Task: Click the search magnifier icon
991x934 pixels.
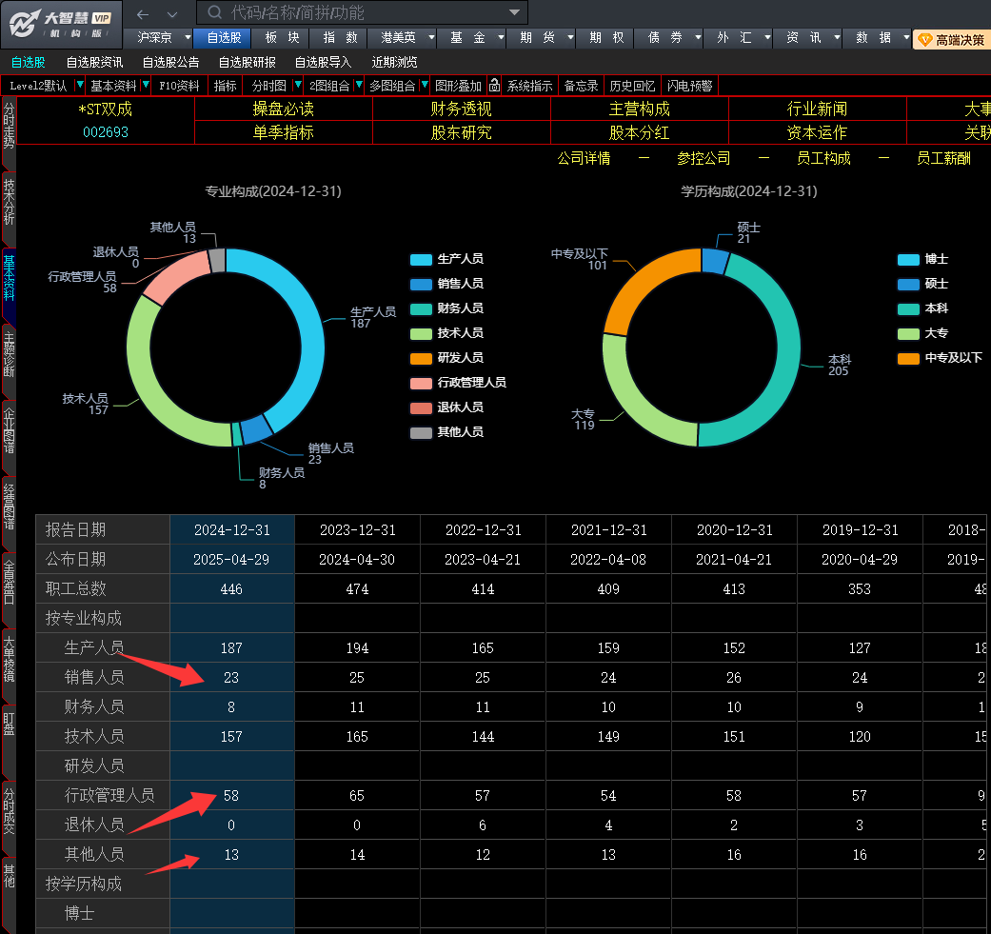Action: (x=215, y=12)
